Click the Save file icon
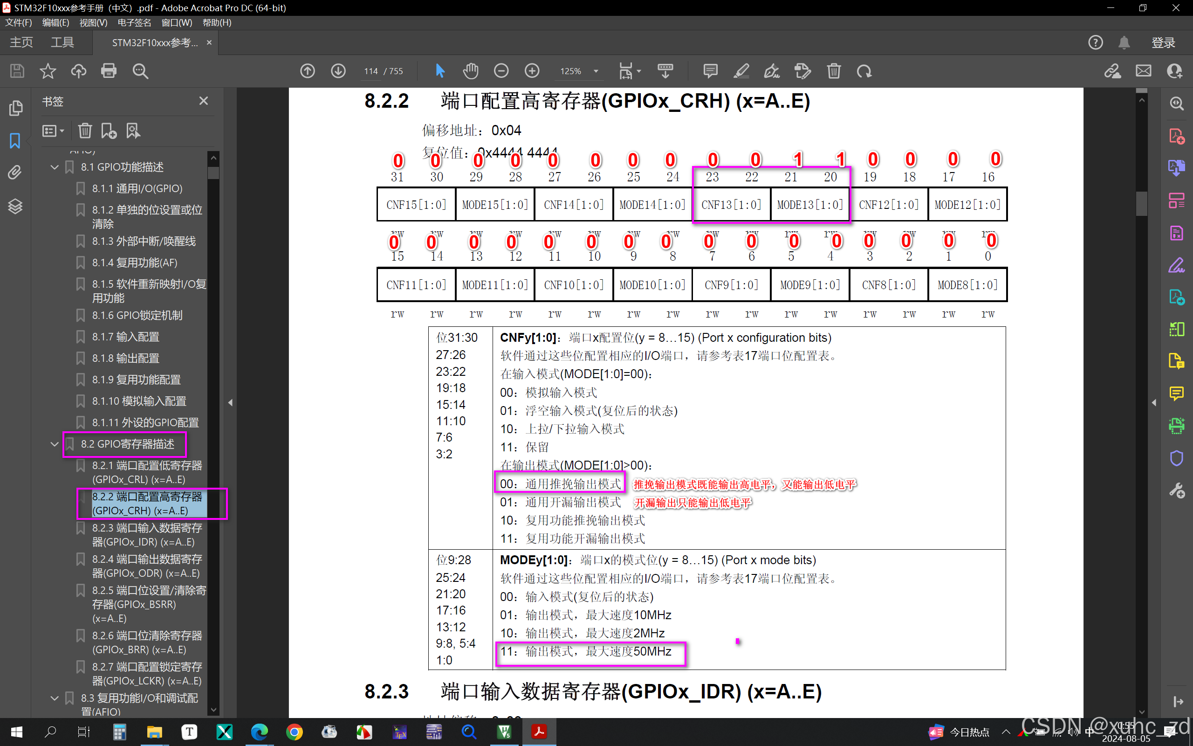 17,71
